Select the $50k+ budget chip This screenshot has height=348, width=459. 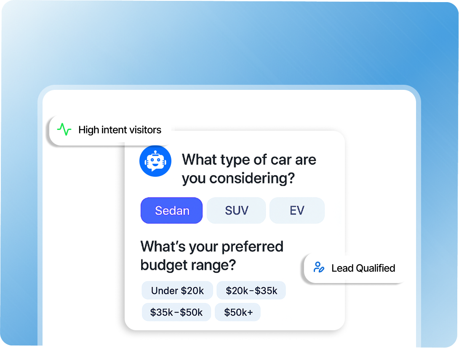tap(238, 313)
